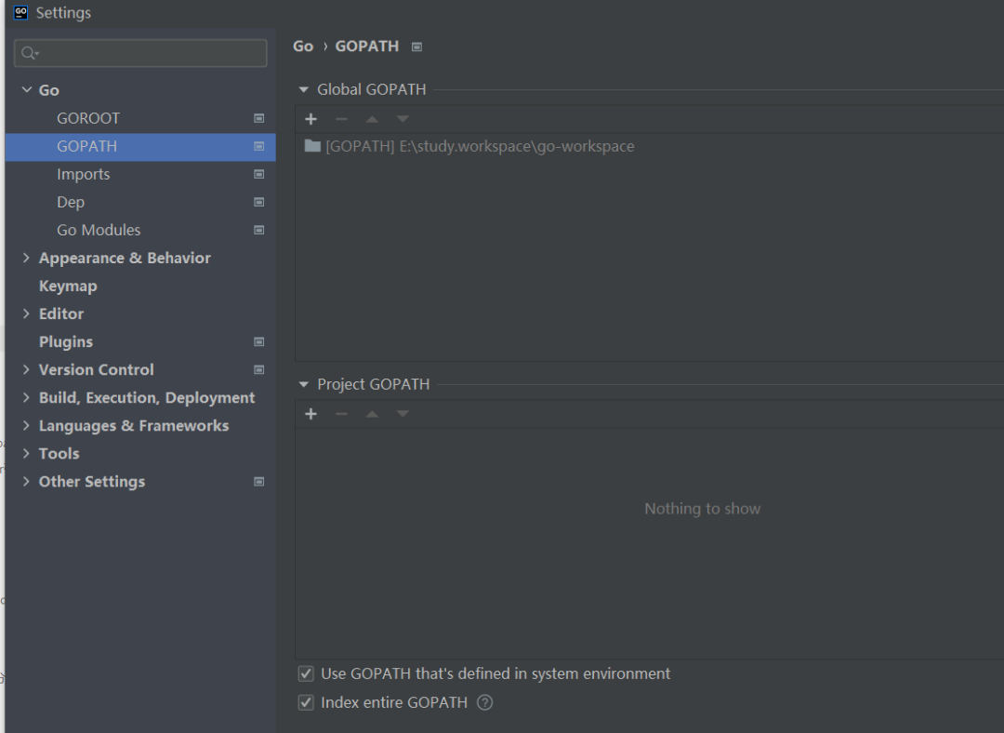Image resolution: width=1004 pixels, height=733 pixels.
Task: Click the search magnifier icon in settings search
Action: click(x=30, y=53)
